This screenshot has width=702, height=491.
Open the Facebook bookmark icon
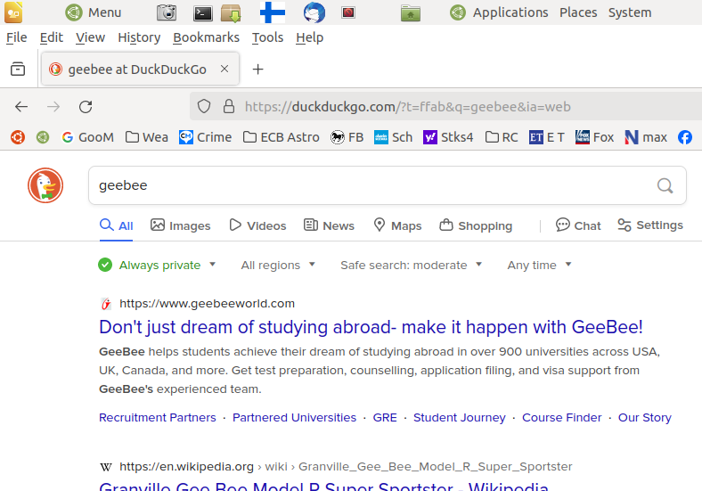[684, 137]
